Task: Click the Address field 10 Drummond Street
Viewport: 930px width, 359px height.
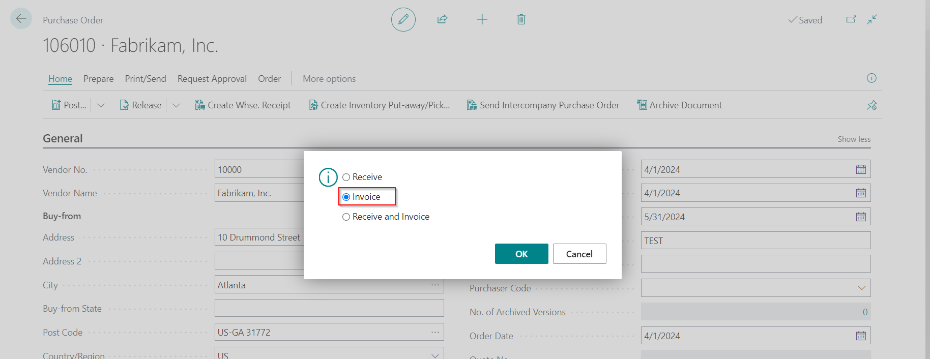Action: (259, 237)
